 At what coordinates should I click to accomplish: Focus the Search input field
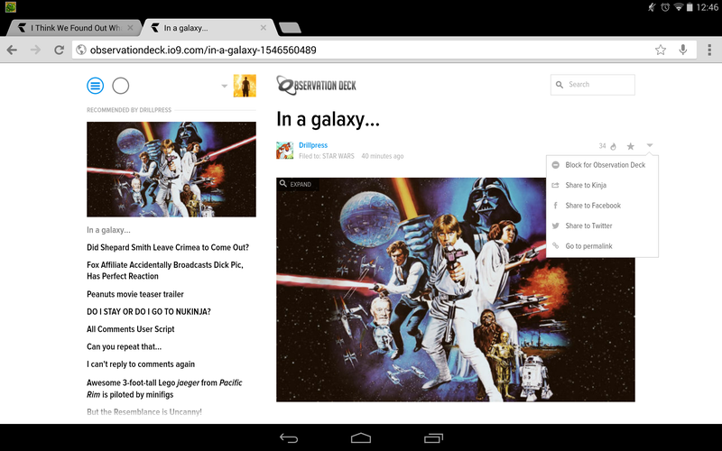[593, 85]
